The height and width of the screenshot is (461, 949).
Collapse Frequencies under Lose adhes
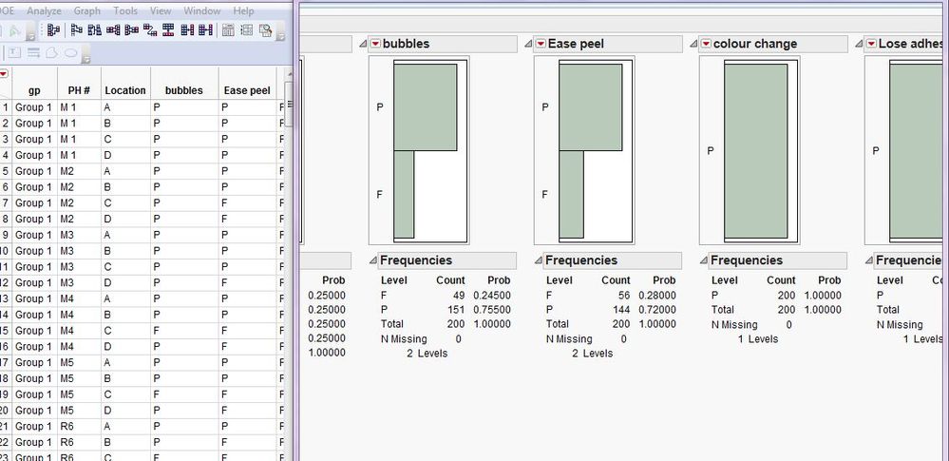tap(869, 260)
